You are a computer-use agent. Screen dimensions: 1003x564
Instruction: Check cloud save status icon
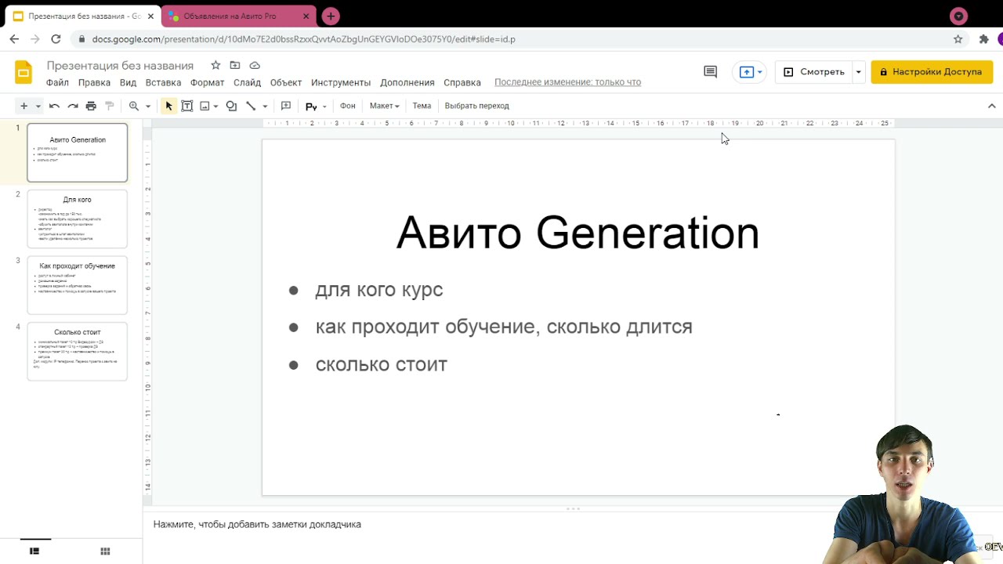[255, 65]
